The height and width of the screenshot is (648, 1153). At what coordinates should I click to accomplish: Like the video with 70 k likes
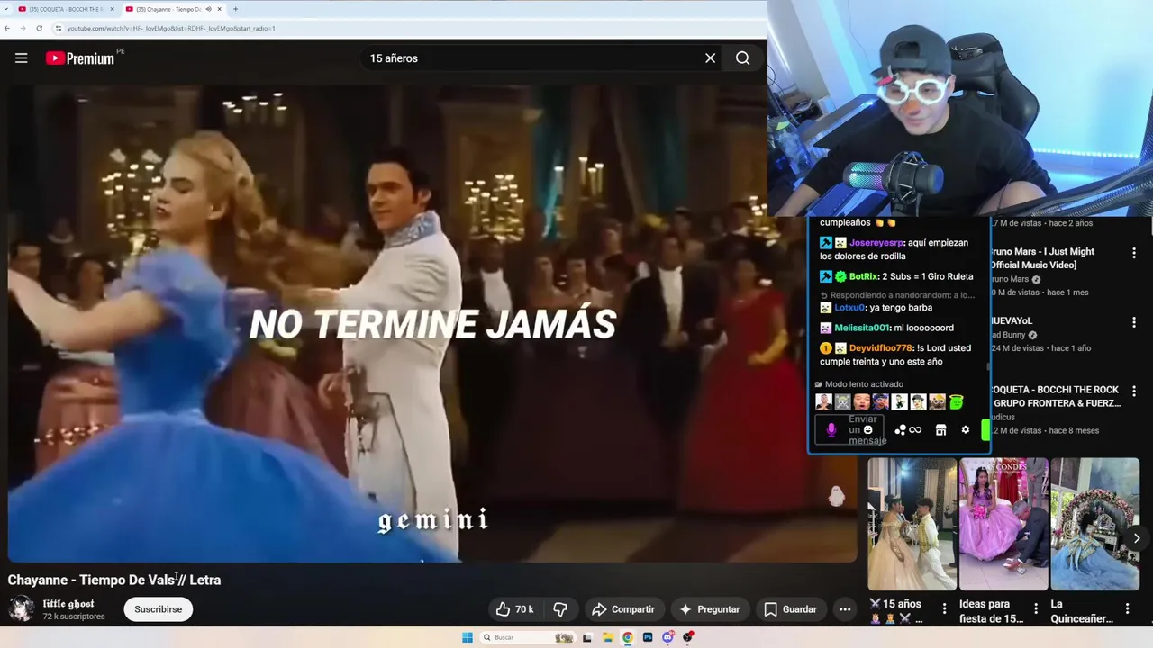point(514,609)
